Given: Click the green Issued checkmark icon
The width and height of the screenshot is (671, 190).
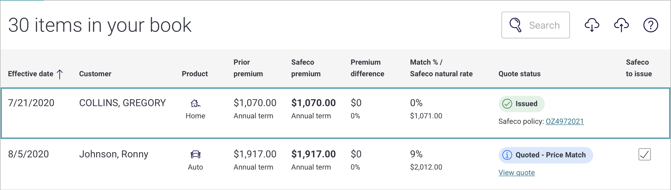Looking at the screenshot, I should coord(507,104).
